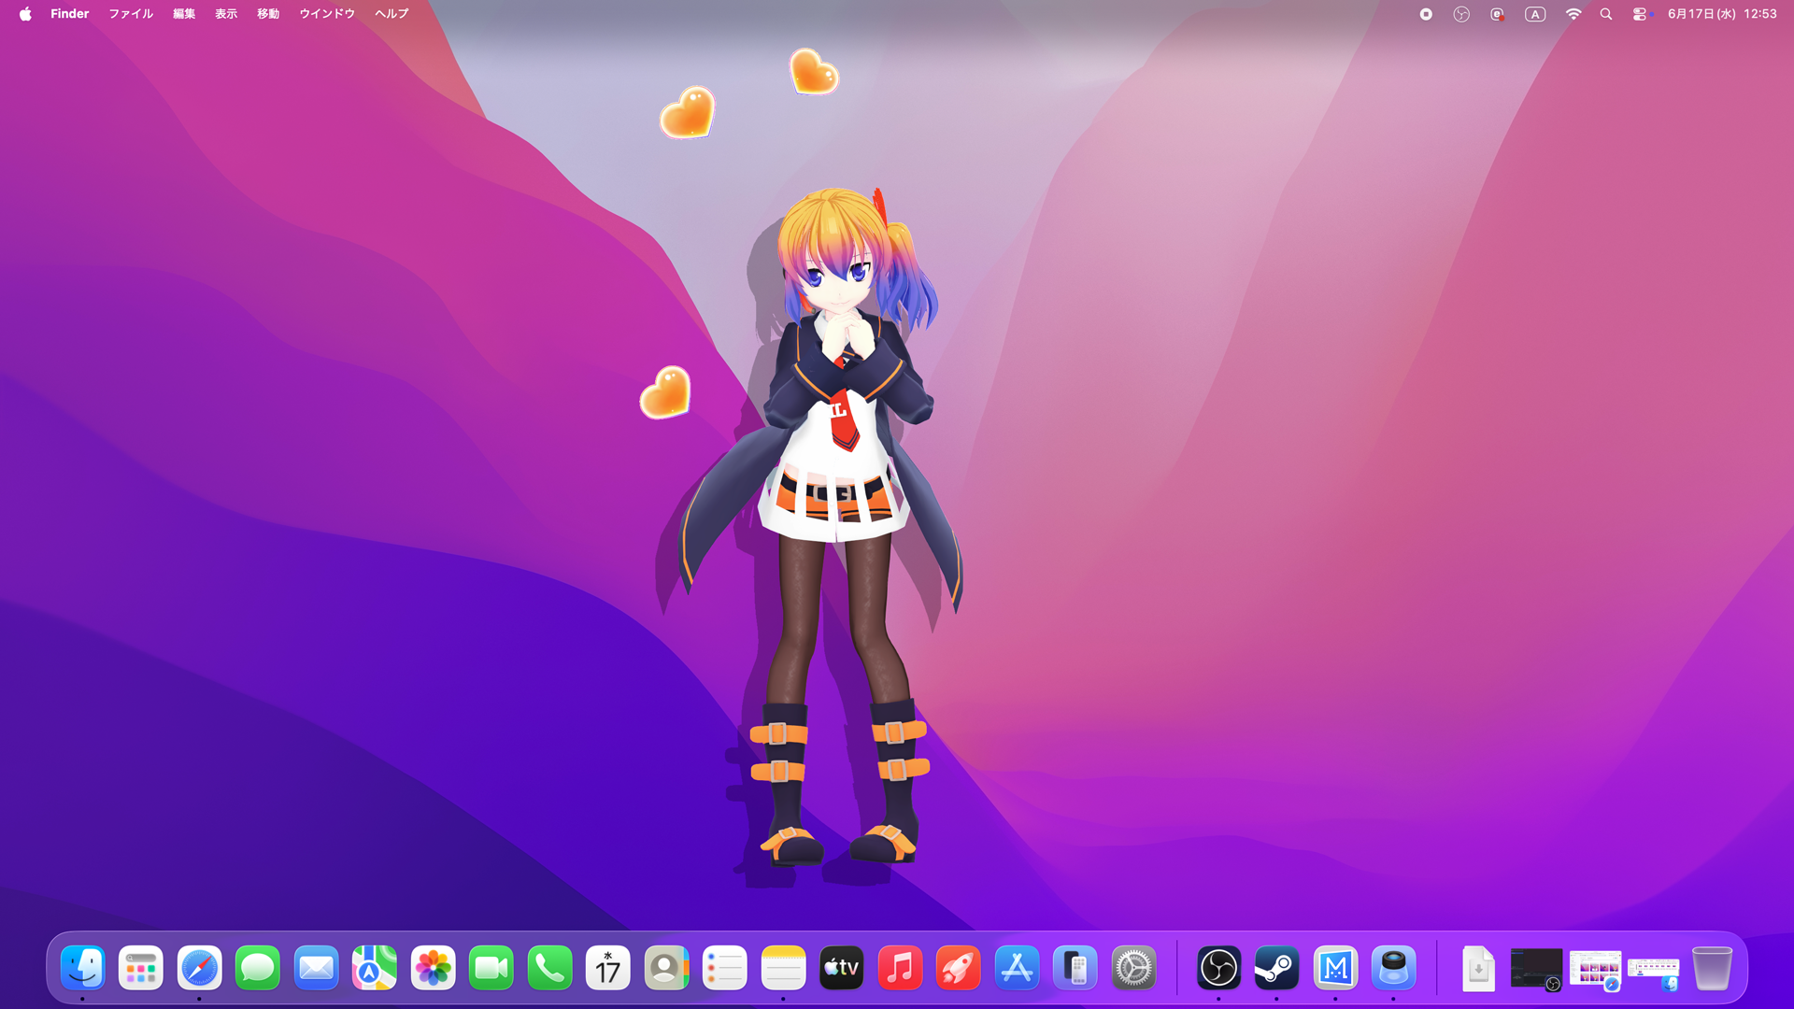Start FaceTime from the Dock
The image size is (1794, 1009).
[491, 968]
